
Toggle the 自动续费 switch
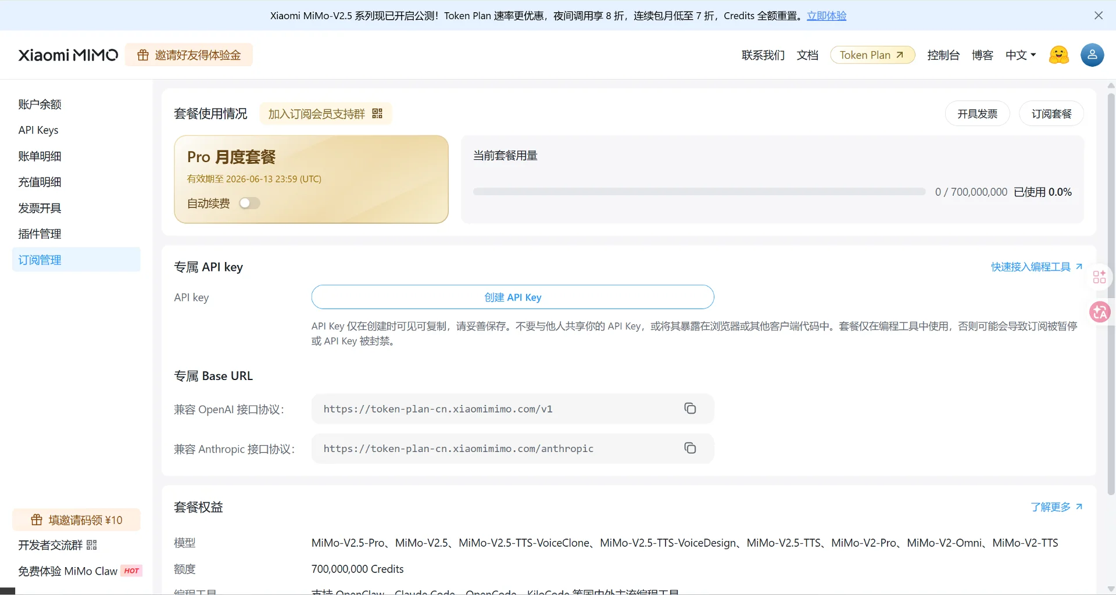pyautogui.click(x=249, y=203)
